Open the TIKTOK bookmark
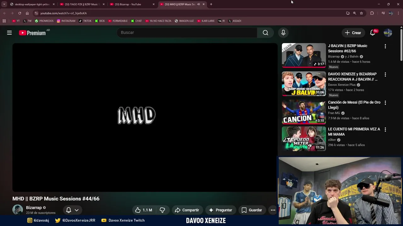Viewport: 403px width, 226px height. click(x=85, y=21)
